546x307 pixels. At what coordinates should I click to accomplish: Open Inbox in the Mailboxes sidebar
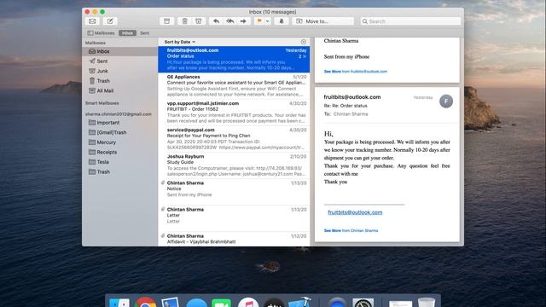(119, 51)
